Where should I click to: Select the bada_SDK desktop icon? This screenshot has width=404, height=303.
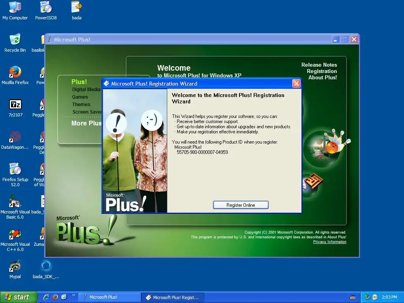pos(46,270)
